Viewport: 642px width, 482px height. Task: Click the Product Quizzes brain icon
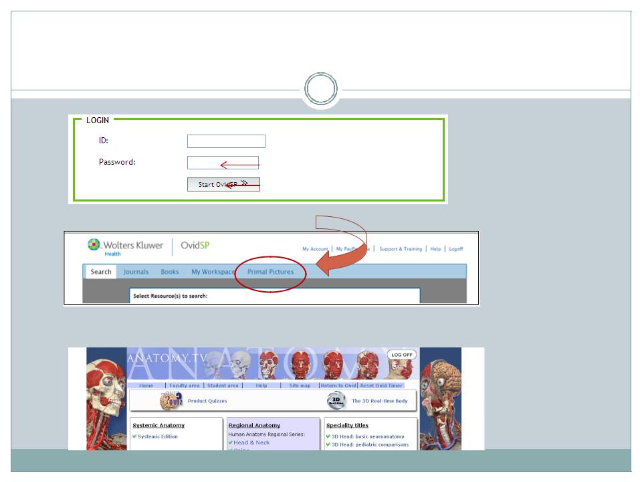[171, 400]
